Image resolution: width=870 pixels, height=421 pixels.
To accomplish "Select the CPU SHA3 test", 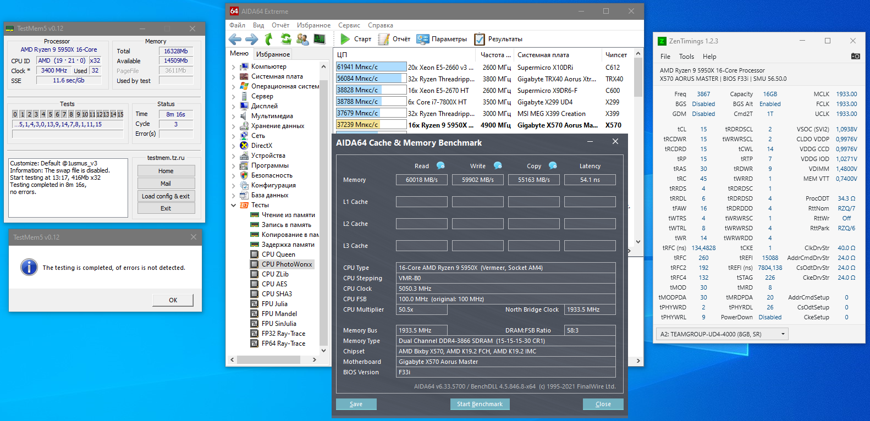I will click(x=277, y=294).
